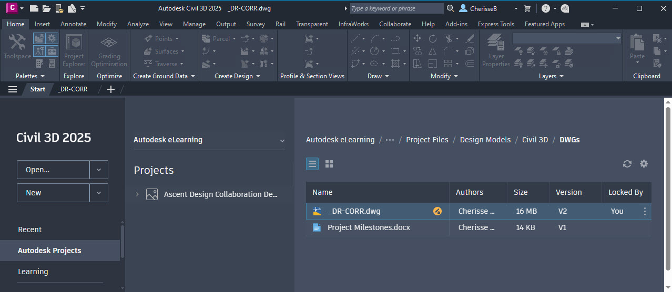Open the Autodesk App Store cart
Viewport: 672px width, 292px height.
pyautogui.click(x=527, y=8)
